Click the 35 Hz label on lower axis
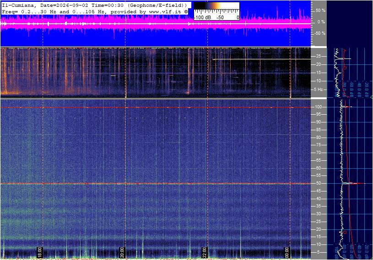This screenshot has width=373, height=260. tap(318, 207)
